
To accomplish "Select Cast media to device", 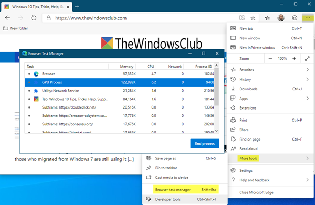I will tap(185, 178).
